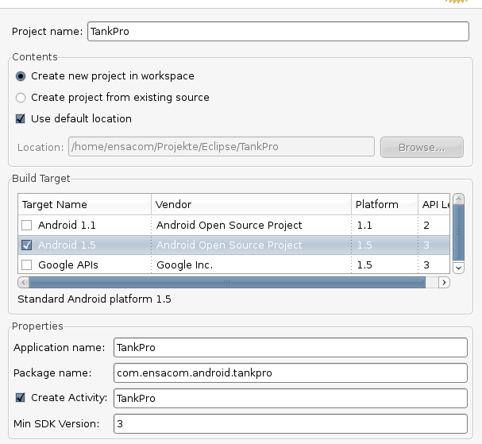This screenshot has height=444, width=482.
Task: Click the Platform column header
Action: pyautogui.click(x=384, y=204)
